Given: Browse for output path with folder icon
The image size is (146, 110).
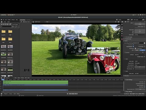Looking at the screenshot, I should click(x=144, y=43).
